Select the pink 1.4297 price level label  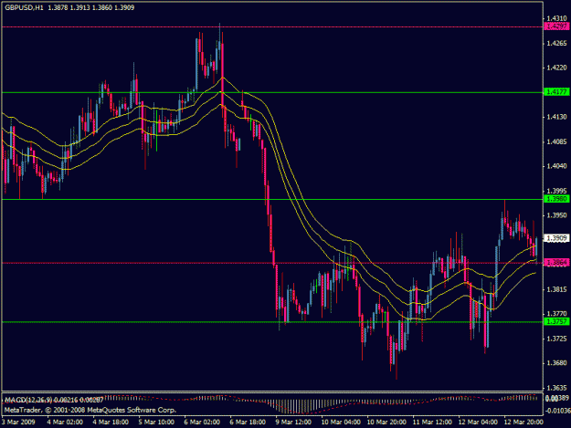[x=556, y=26]
